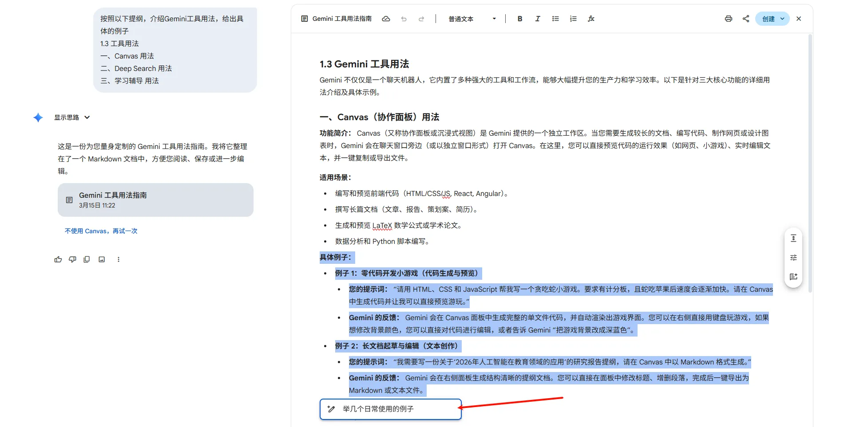Click the thumbs down icon for the response

[x=72, y=259]
